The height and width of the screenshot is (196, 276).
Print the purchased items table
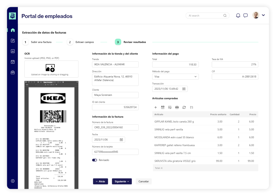177,107
